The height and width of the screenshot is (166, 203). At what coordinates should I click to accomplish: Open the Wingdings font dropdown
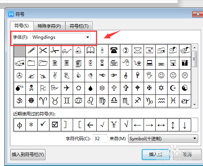pos(61,37)
